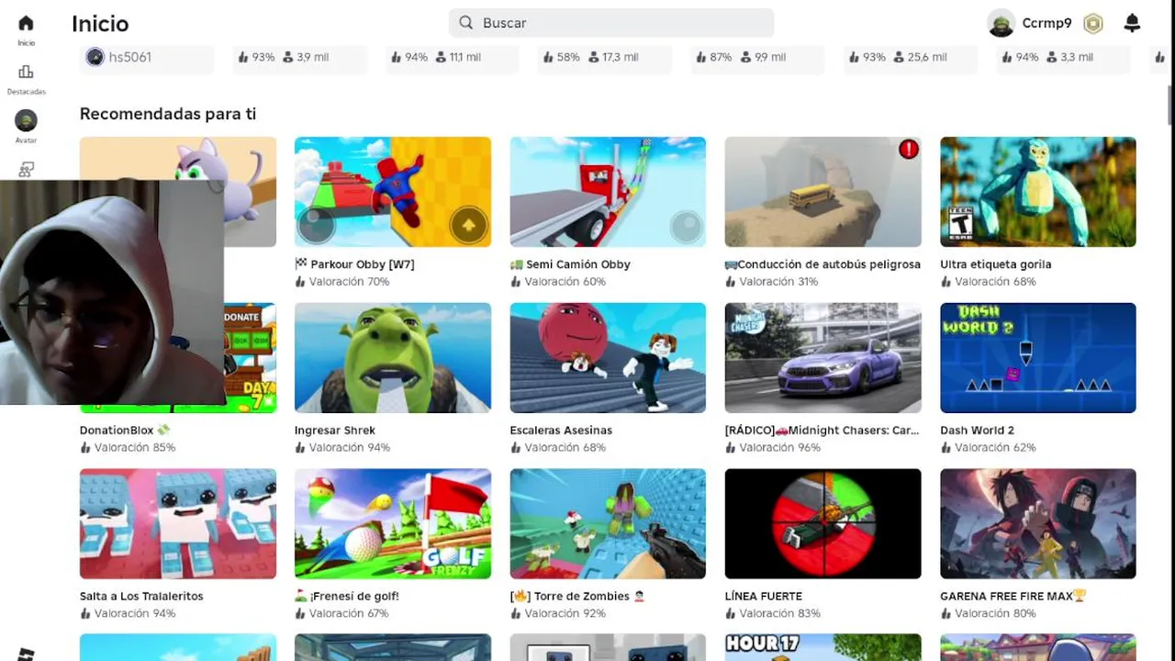The height and width of the screenshot is (661, 1175).
Task: Open Torre de Zombies thumbnail
Action: (x=608, y=524)
